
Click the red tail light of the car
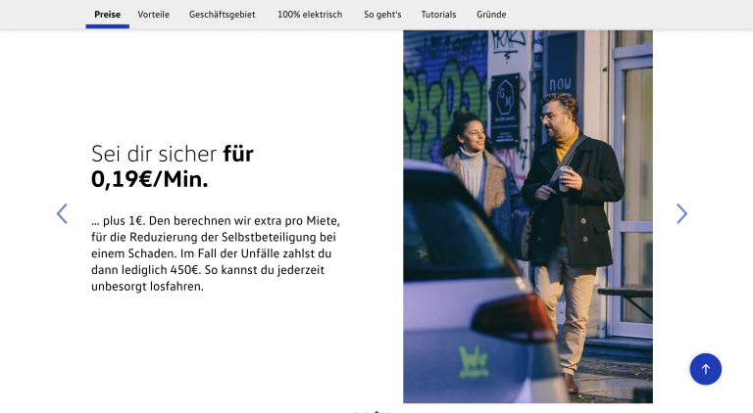click(513, 318)
